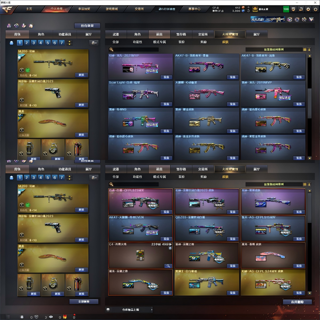Open the settings gear icon

[308, 9]
